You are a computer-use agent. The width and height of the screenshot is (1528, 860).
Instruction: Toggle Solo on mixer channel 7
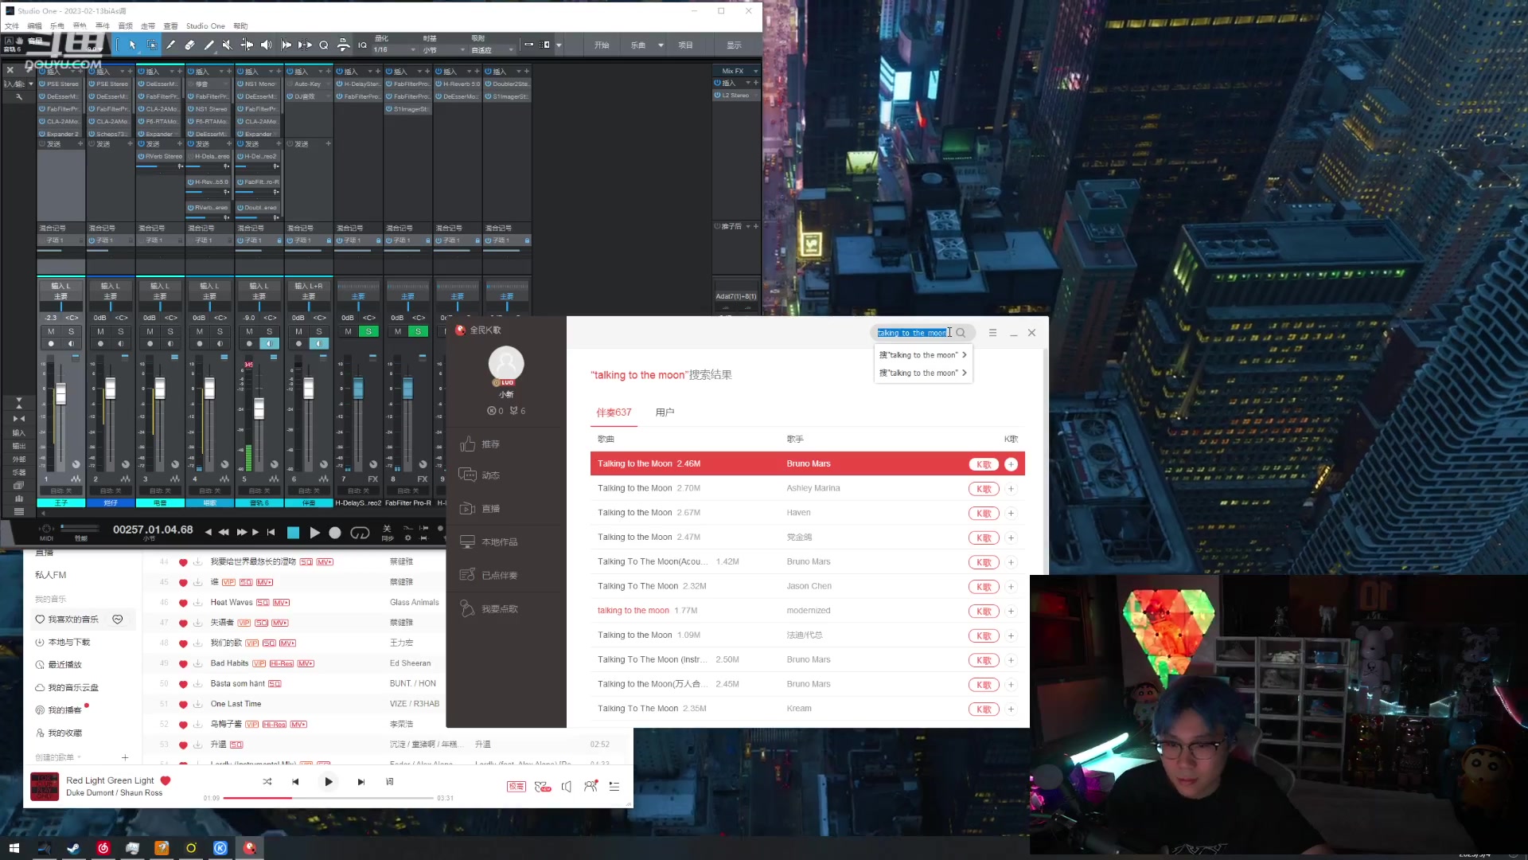pyautogui.click(x=368, y=331)
